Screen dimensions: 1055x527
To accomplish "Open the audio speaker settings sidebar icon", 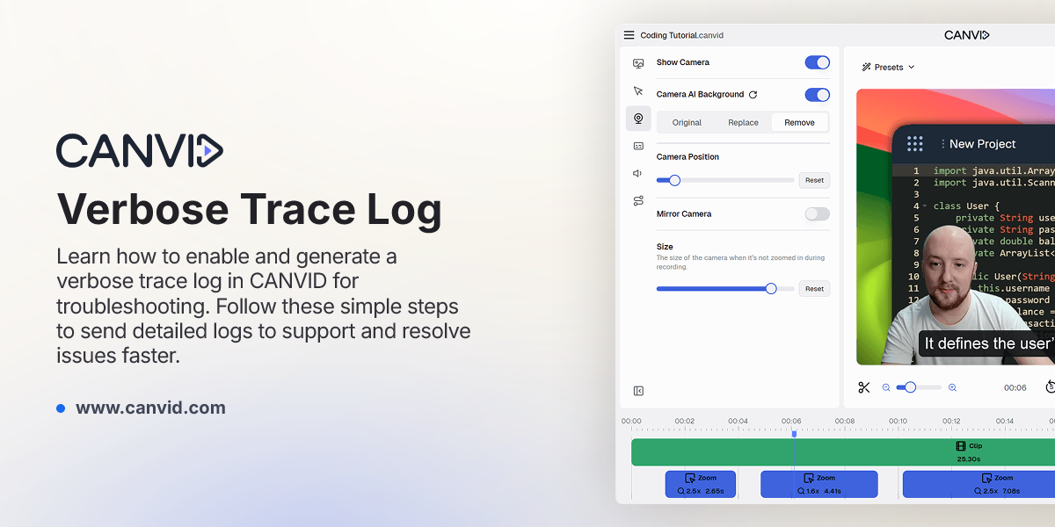I will (x=638, y=173).
